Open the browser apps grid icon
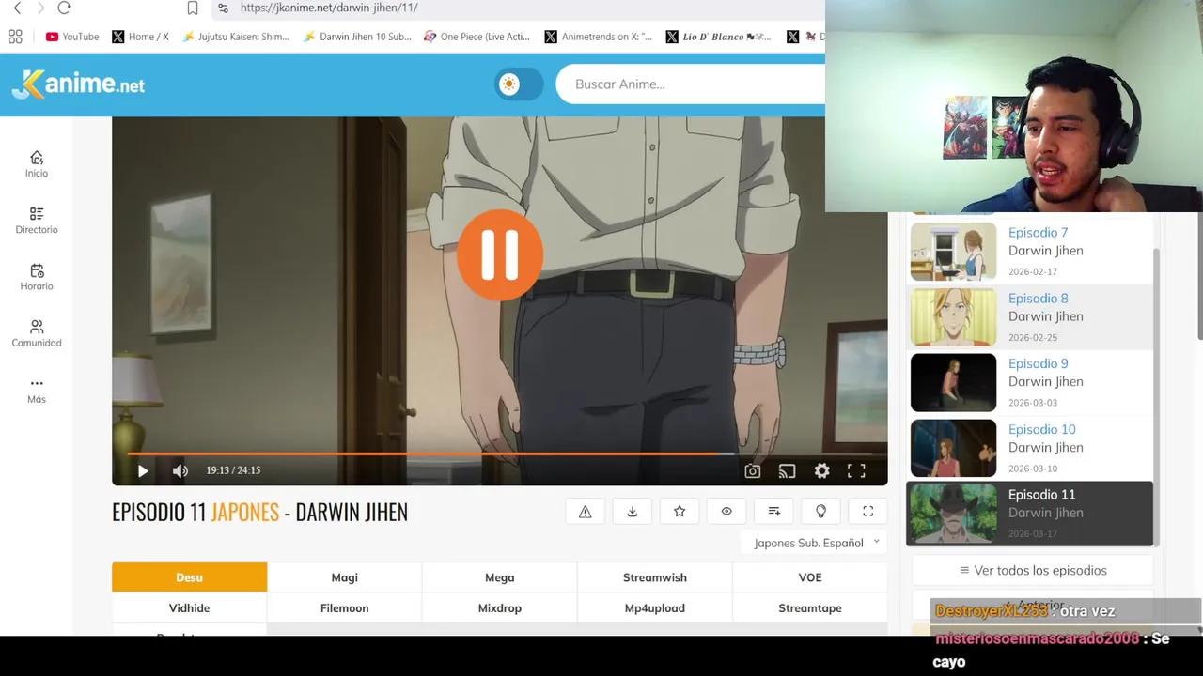The height and width of the screenshot is (676, 1203). (x=16, y=37)
